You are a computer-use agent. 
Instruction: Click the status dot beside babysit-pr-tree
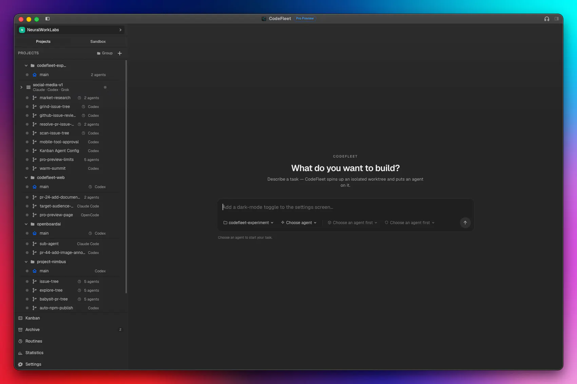point(27,299)
